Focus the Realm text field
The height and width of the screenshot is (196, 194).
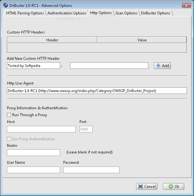click(33, 152)
